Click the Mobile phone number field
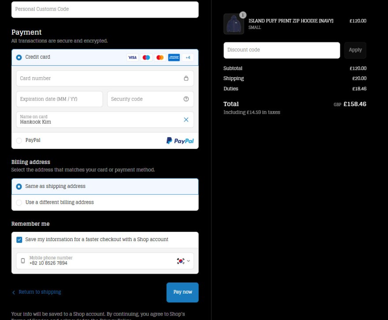Viewport: 388px width, 320px height. coord(105,260)
